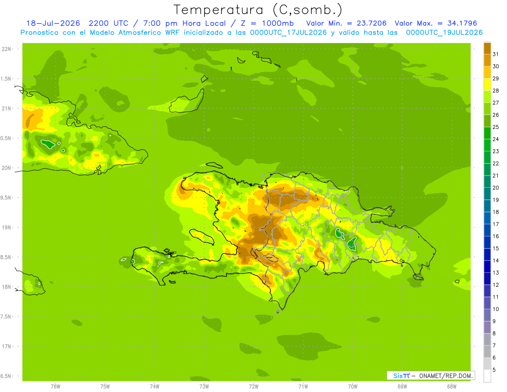Click the '70W' longitude axis label
The height and width of the screenshot is (392, 507).
[353, 386]
